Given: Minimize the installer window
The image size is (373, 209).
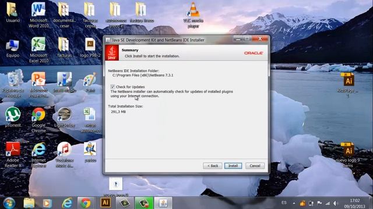Looking at the screenshot, I should click(238, 39).
